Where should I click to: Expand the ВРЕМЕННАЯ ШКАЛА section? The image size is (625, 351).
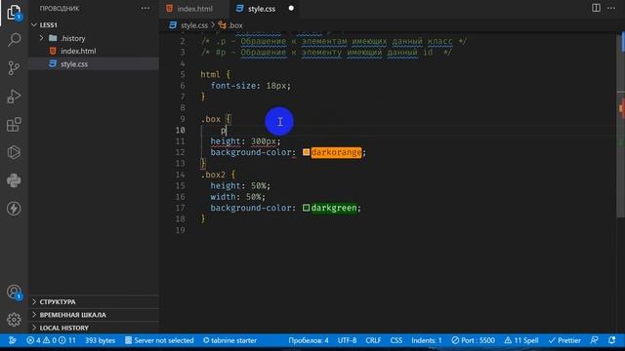coord(72,314)
